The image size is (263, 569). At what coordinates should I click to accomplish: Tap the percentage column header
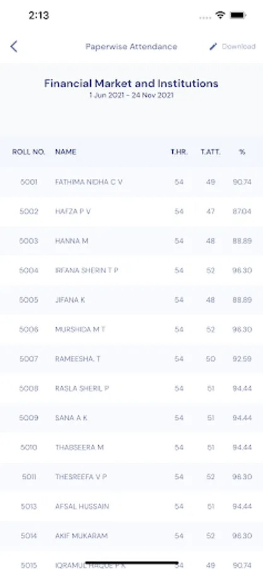[242, 152]
